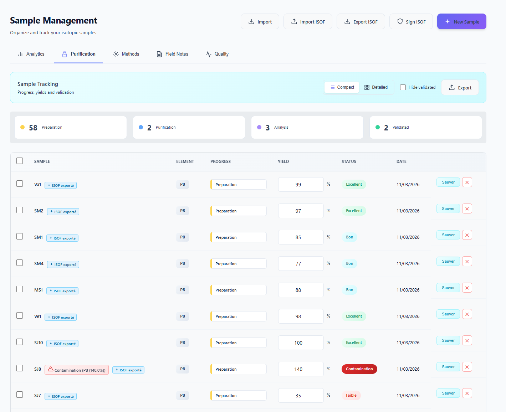Click the red delete icon for sample Va1
This screenshot has height=412, width=506.
coord(467,182)
